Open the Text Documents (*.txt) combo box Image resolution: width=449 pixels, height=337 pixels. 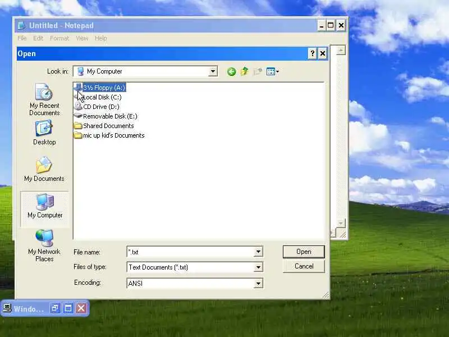click(195, 267)
